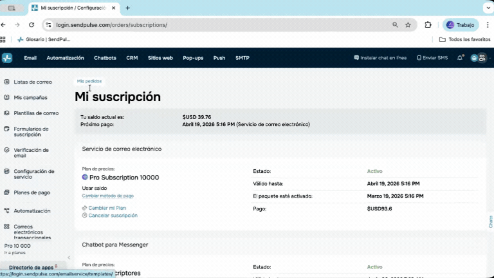This screenshot has height=278, width=494.
Task: Open the Trabajo profile menu
Action: (x=460, y=25)
